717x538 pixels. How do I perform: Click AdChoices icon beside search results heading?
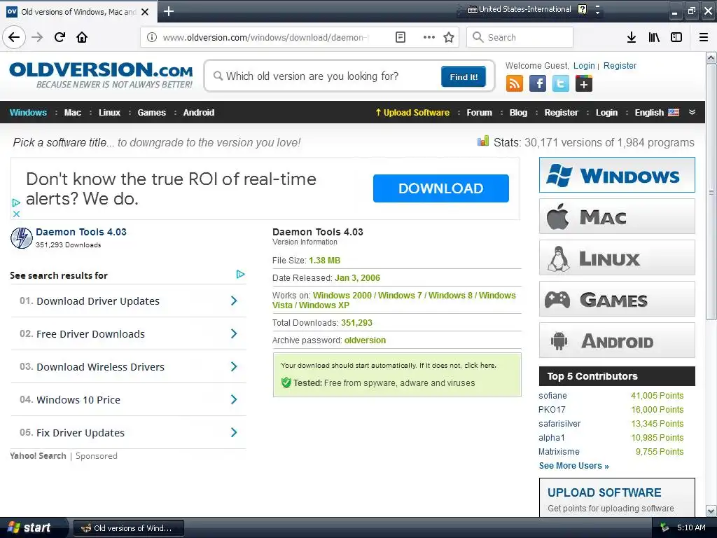[241, 274]
